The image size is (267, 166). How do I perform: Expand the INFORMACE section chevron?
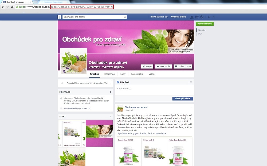pos(111,92)
